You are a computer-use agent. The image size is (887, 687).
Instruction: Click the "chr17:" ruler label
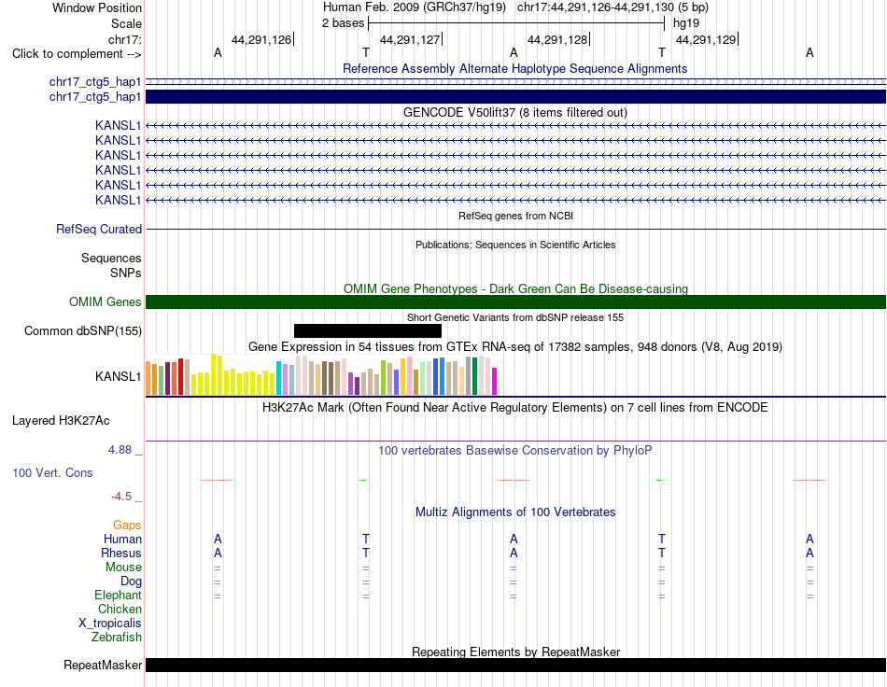[x=124, y=39]
